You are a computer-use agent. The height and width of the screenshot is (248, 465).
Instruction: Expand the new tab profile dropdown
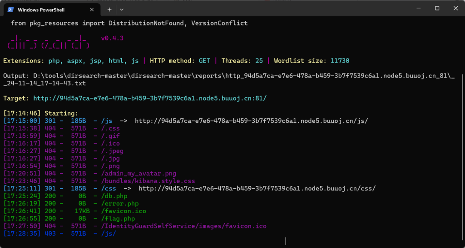click(x=122, y=10)
